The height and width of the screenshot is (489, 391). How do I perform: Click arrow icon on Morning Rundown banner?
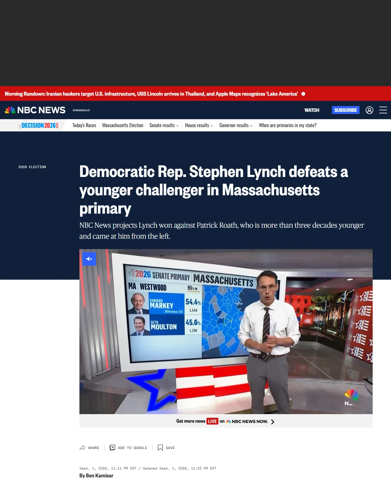[303, 94]
